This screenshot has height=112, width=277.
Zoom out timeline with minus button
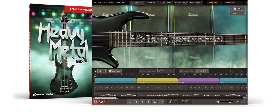[244, 97]
